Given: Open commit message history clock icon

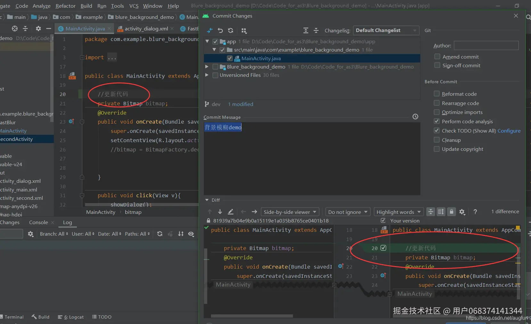Looking at the screenshot, I should (415, 117).
